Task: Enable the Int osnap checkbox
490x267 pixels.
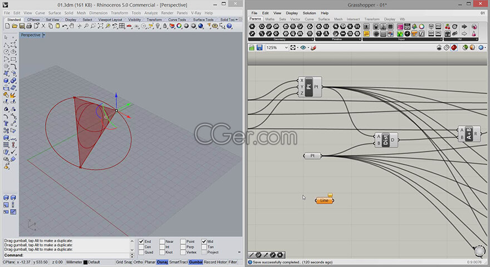Action: pos(162,247)
